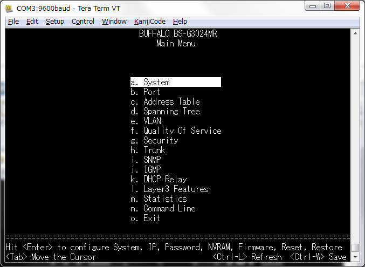Select 'm. Statistics' entry

pos(159,198)
